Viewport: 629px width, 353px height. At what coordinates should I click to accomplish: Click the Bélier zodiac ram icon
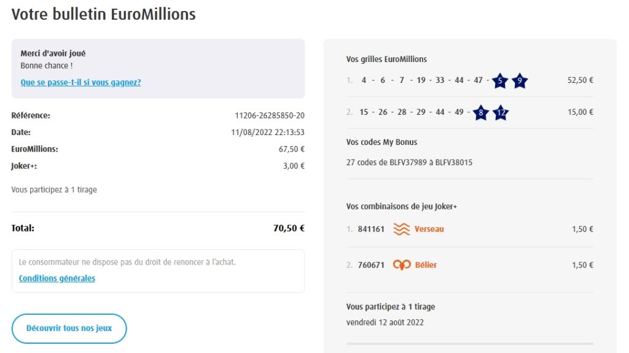402,265
